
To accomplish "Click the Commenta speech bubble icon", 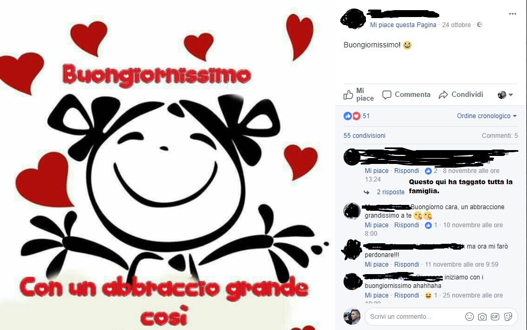I will [x=387, y=95].
